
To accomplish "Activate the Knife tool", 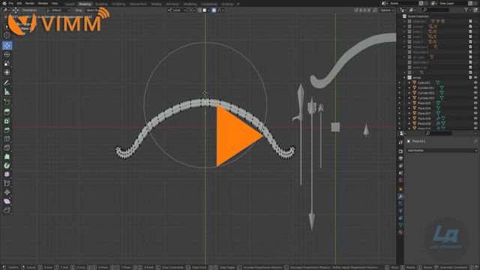I will 7,148.
